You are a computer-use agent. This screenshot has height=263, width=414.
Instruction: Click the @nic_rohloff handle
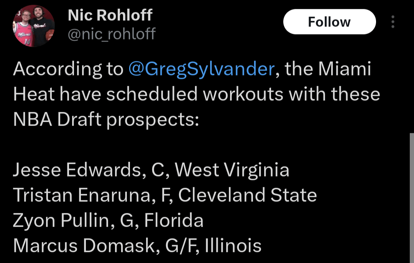coord(112,34)
